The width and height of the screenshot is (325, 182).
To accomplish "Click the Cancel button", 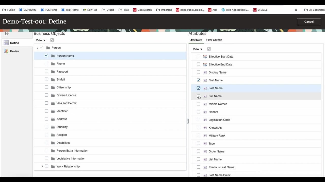I will (x=309, y=22).
